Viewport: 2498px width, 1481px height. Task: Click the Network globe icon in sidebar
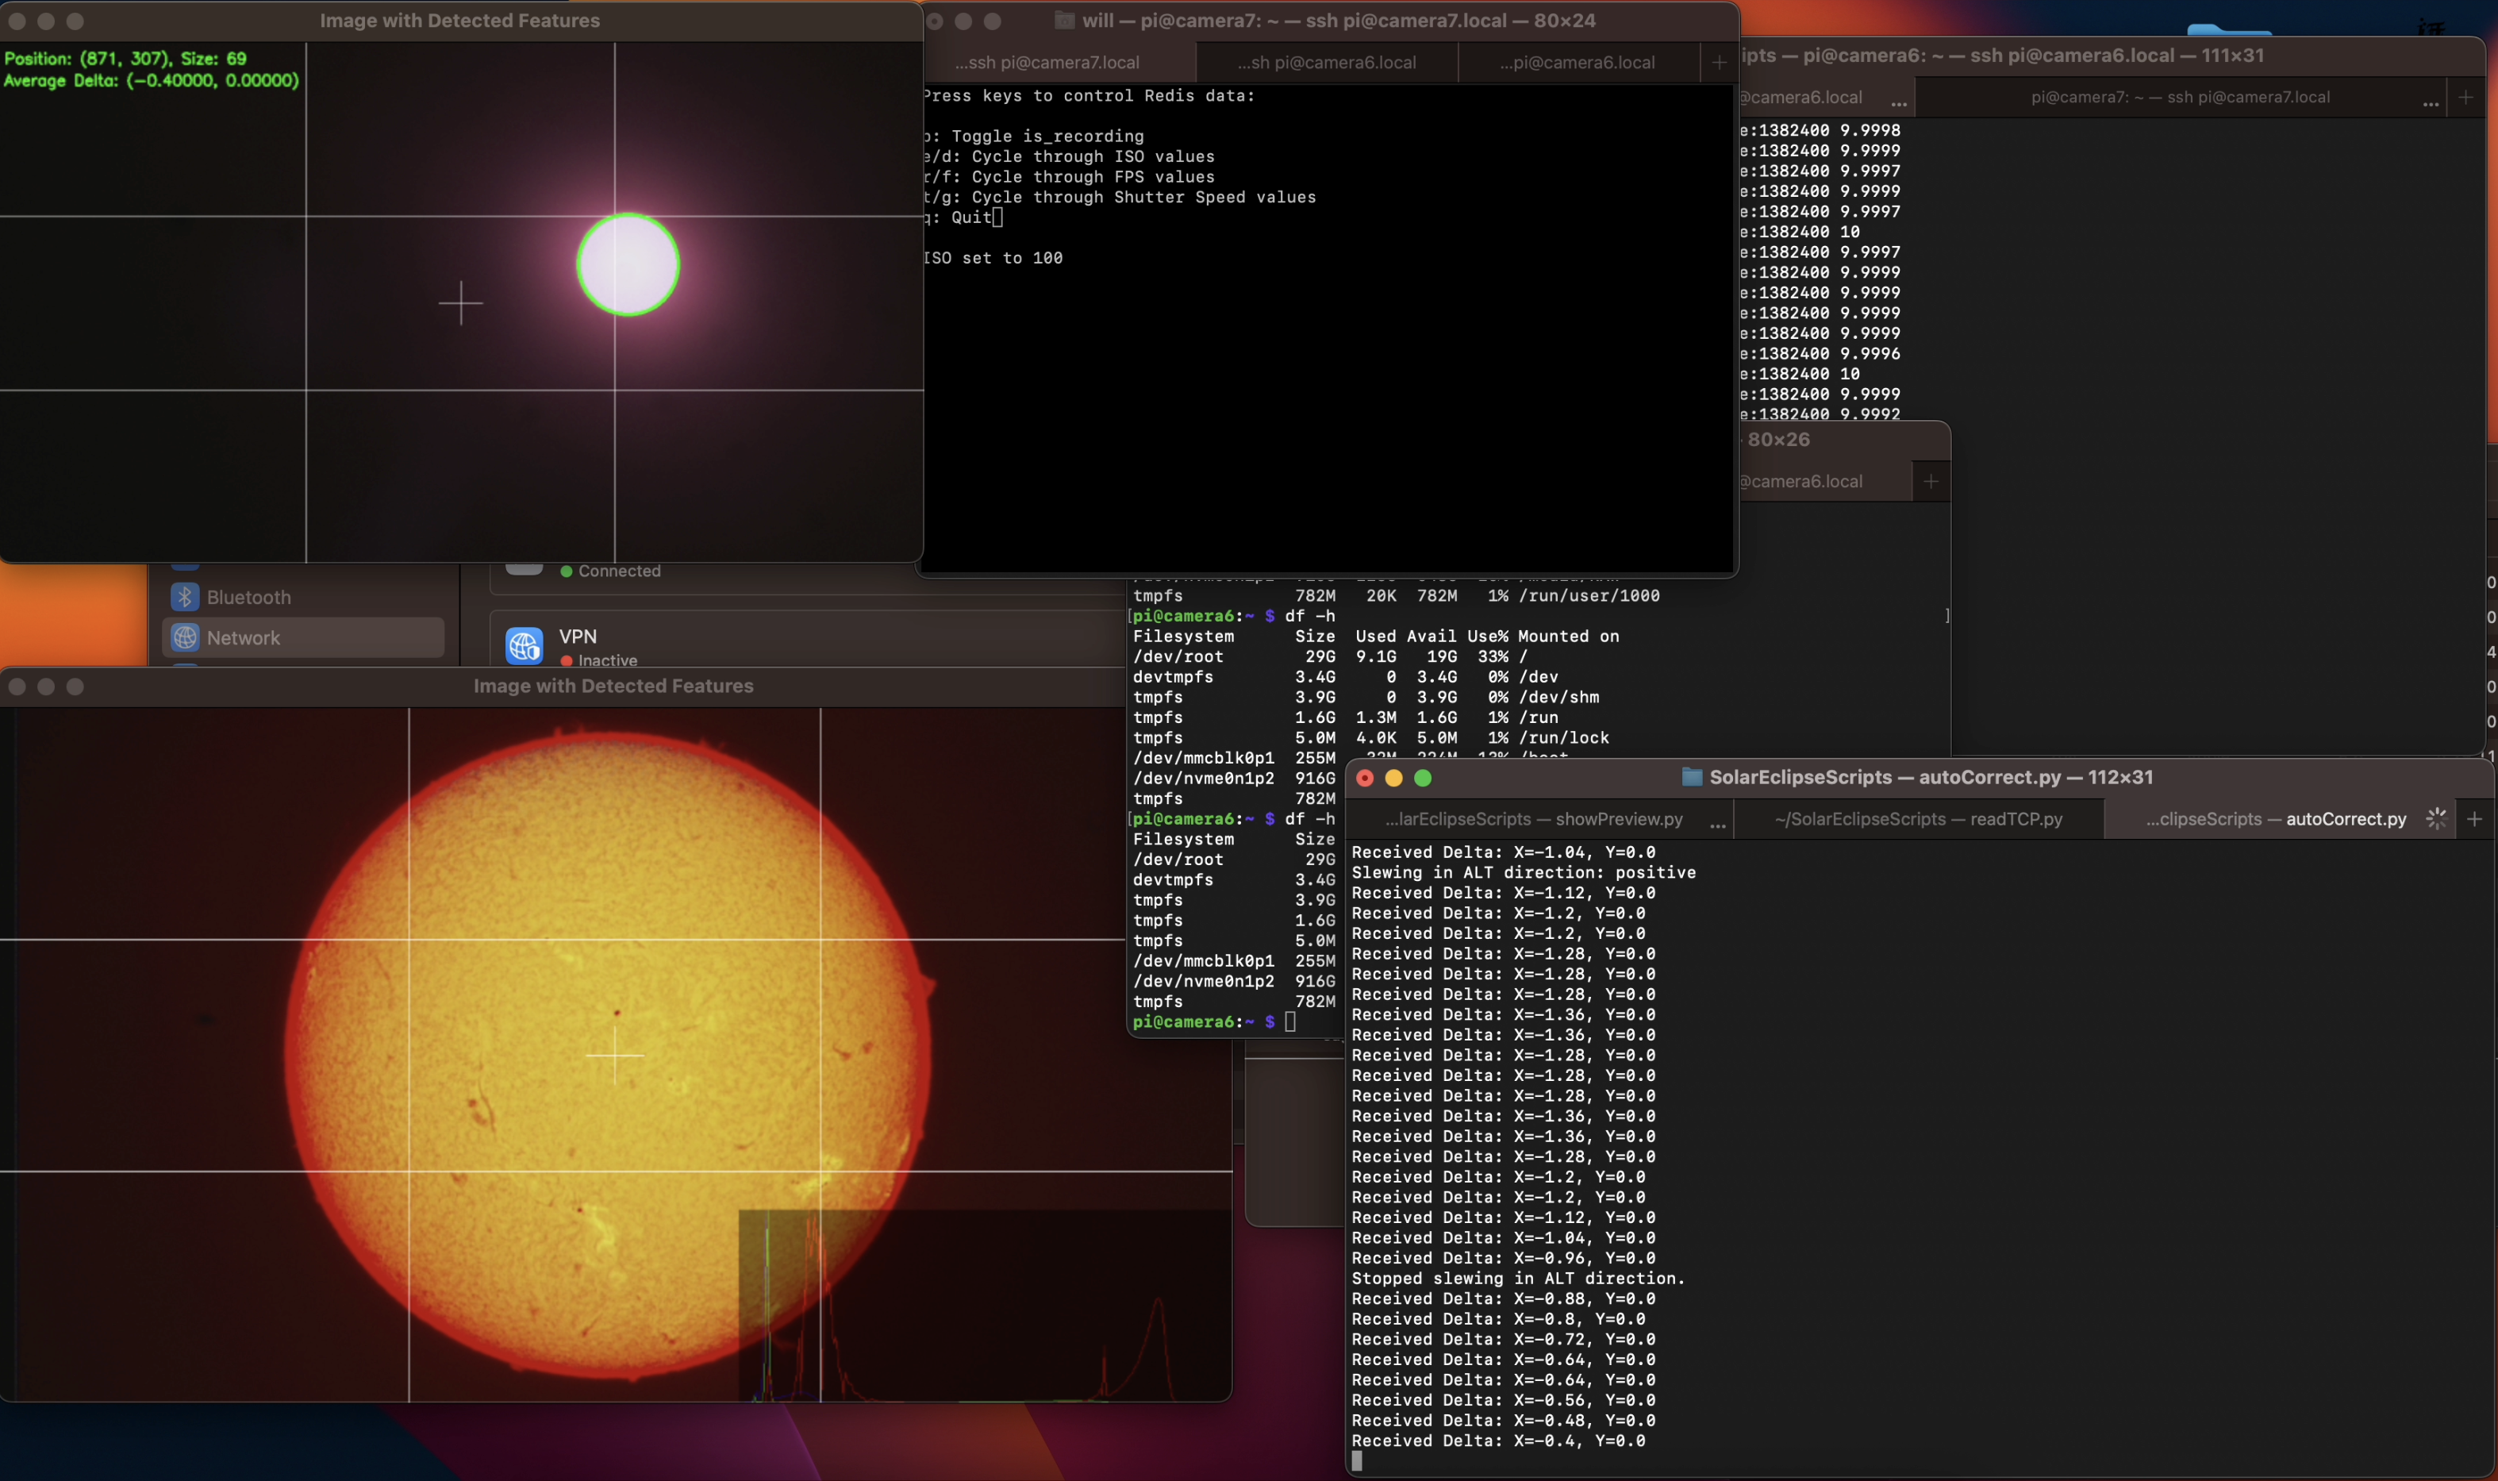click(x=185, y=637)
